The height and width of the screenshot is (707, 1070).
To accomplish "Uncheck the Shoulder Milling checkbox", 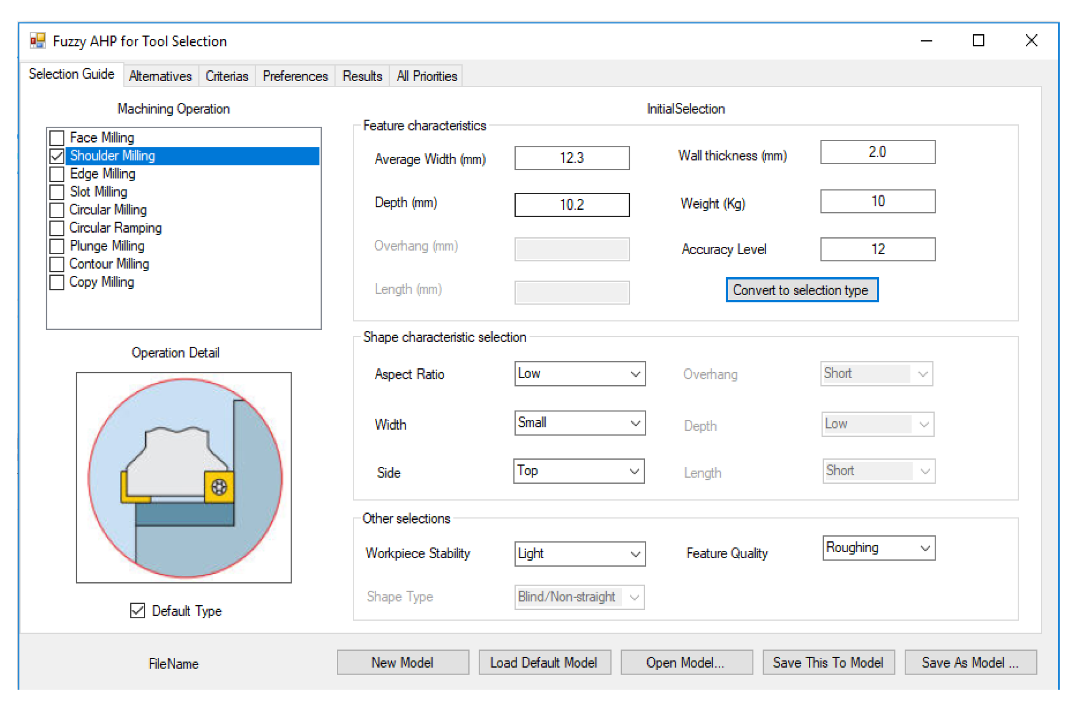I will [x=57, y=156].
